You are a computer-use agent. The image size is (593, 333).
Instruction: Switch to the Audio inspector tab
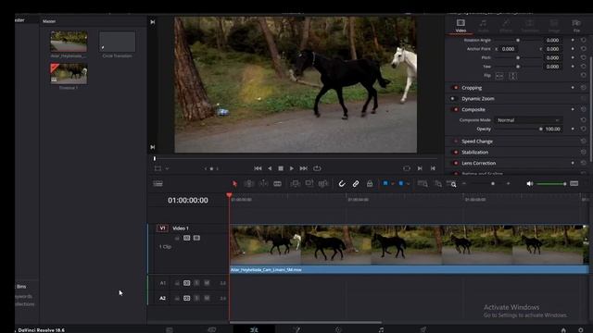483,26
